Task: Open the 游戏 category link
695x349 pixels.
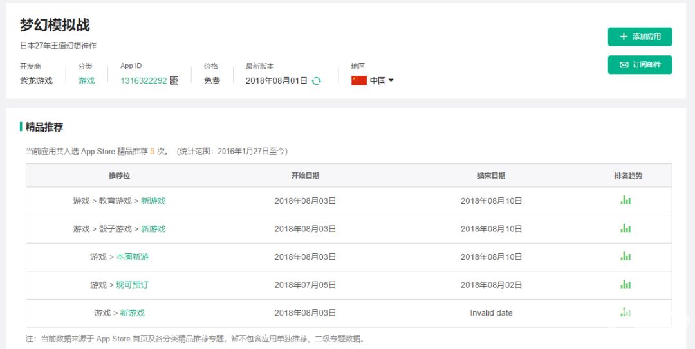Action: point(86,80)
